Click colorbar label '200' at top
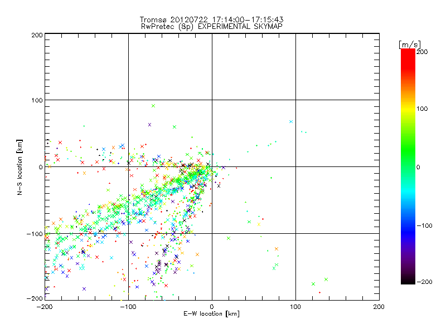The height and width of the screenshot is (334, 446). click(422, 52)
